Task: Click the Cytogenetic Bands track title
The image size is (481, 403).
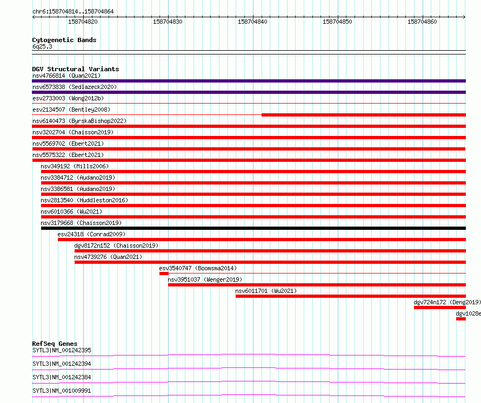Action: [x=64, y=40]
